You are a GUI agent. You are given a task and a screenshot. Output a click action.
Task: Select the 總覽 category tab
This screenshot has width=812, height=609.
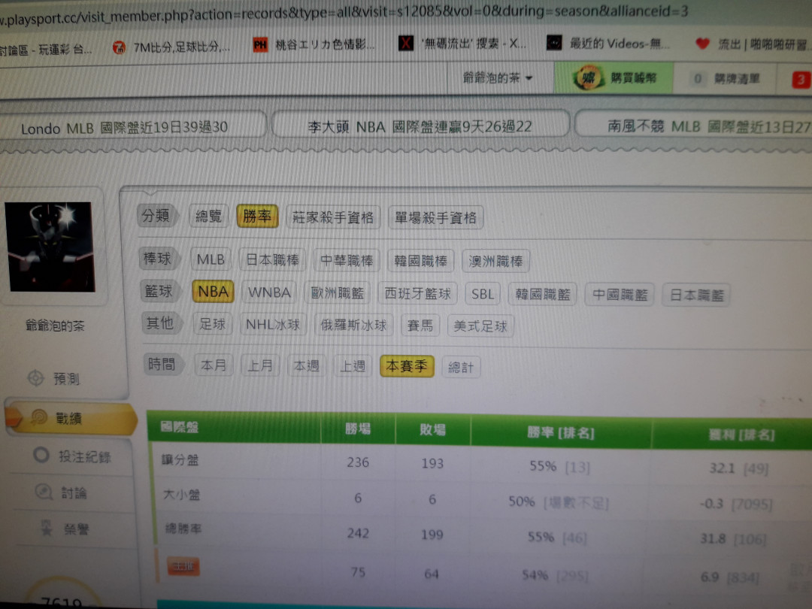click(209, 216)
